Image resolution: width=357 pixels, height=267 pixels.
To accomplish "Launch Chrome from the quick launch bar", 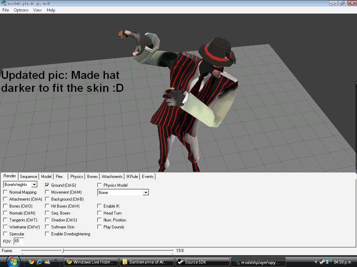I will pos(31,262).
